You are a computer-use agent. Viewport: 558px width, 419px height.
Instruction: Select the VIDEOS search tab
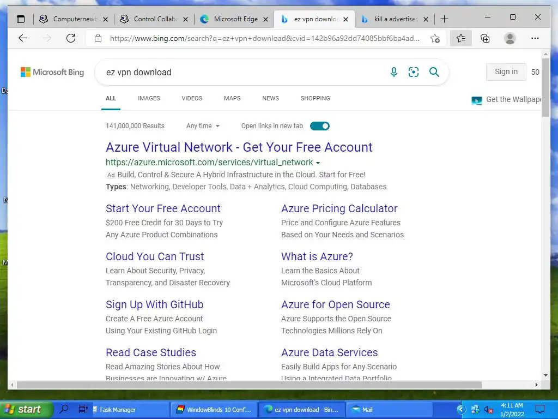(x=192, y=98)
